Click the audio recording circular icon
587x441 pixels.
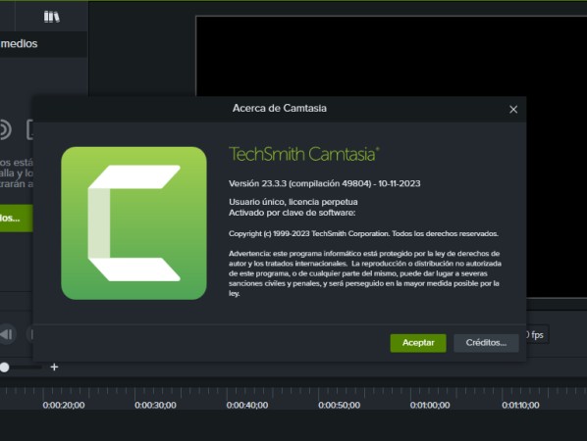(5, 129)
